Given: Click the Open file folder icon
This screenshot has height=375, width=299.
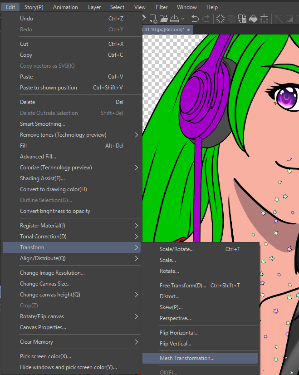Looking at the screenshot, I should [163, 19].
